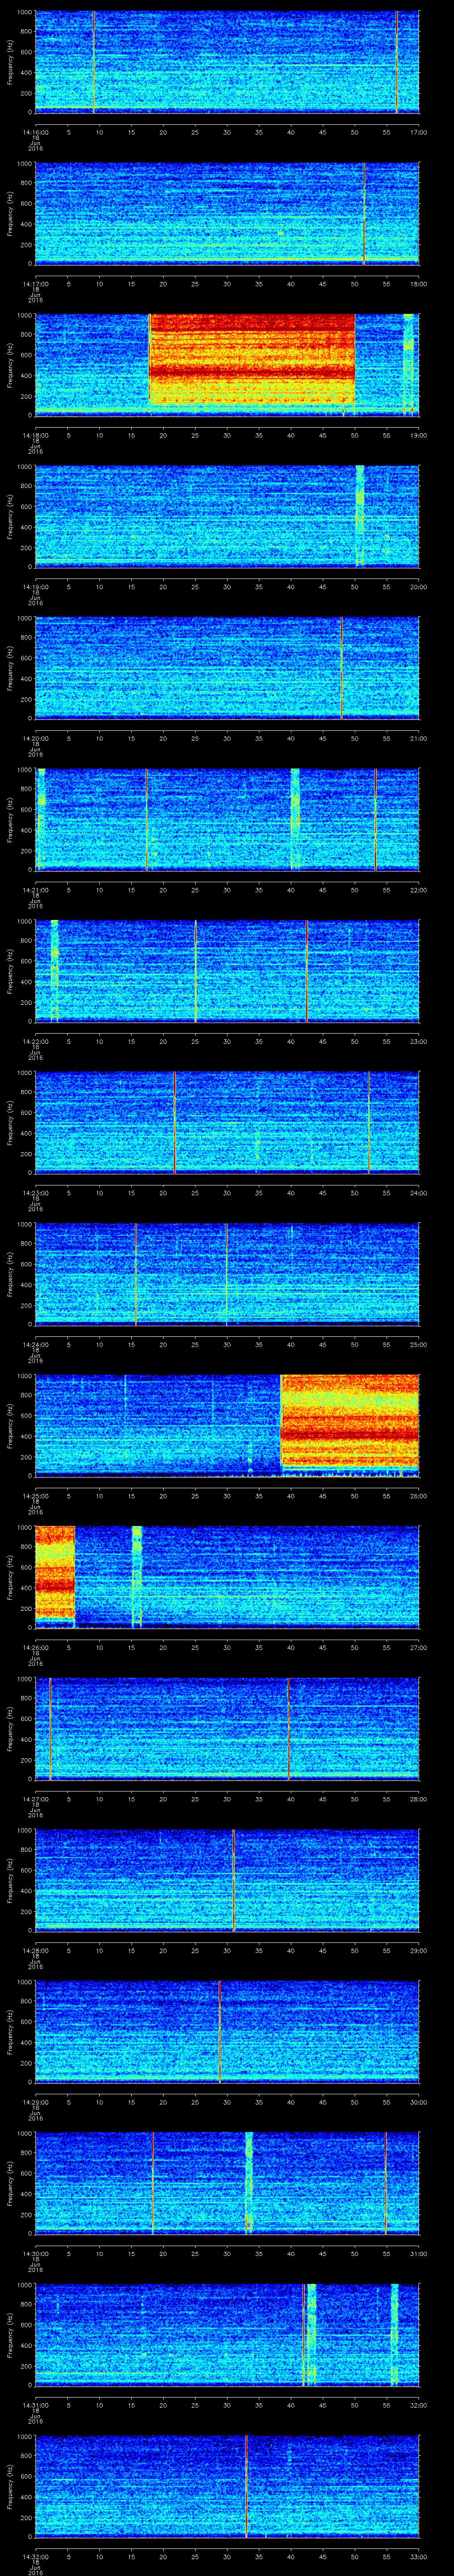Click the cyan burst near 56 seconds in 14:31 spectrogram
The width and height of the screenshot is (454, 2576).
coord(395,2335)
